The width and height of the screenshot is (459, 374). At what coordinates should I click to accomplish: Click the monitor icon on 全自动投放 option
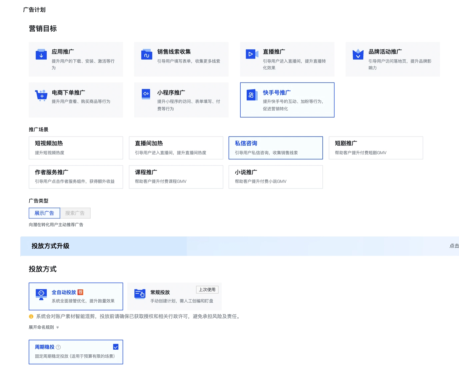[41, 293]
